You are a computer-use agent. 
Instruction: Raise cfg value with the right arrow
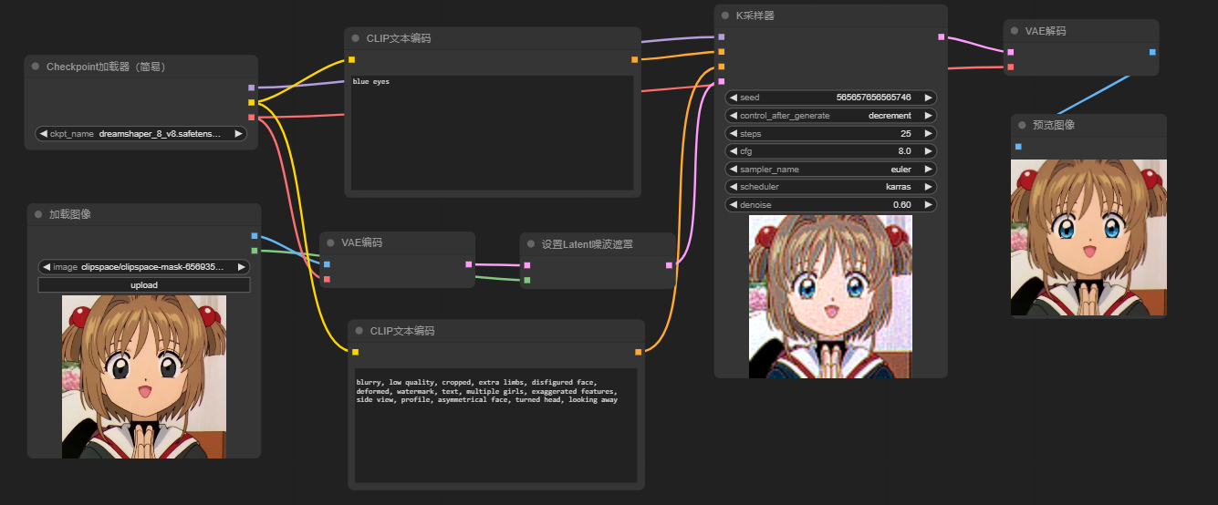point(928,151)
